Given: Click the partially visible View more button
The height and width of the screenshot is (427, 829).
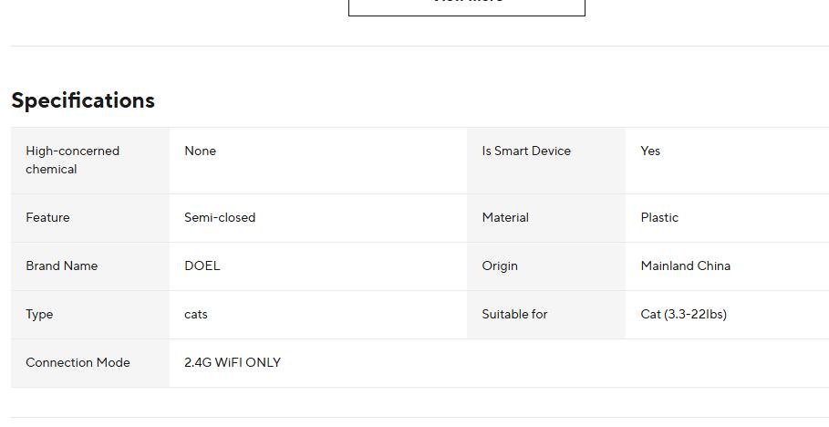Looking at the screenshot, I should (x=466, y=5).
